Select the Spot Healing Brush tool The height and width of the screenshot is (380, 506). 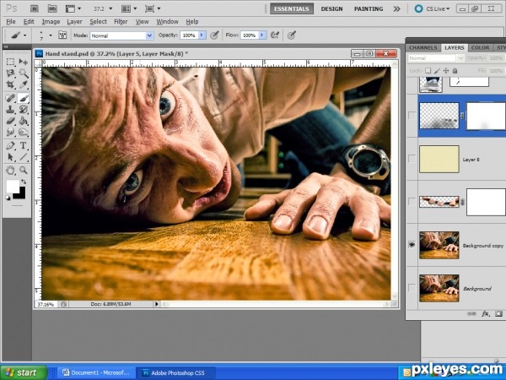pyautogui.click(x=10, y=98)
